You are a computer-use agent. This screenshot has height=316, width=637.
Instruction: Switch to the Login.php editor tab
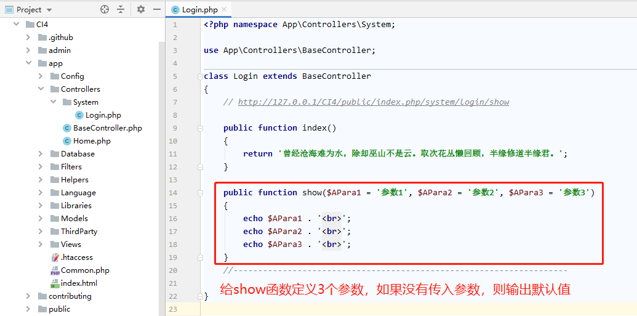point(195,10)
